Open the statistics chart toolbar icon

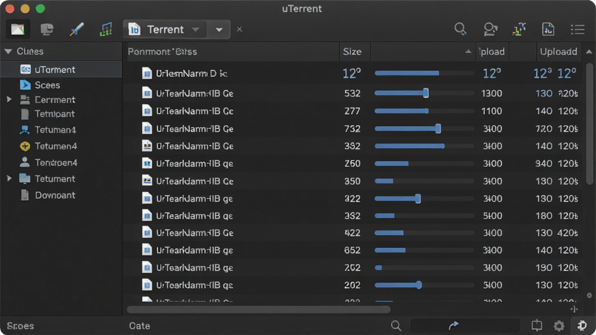click(106, 29)
